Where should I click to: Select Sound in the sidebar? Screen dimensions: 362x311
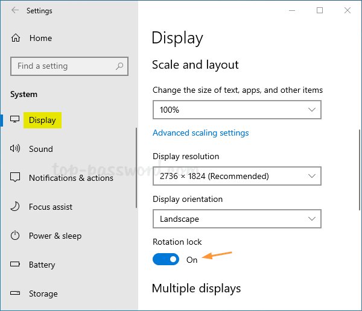click(41, 149)
